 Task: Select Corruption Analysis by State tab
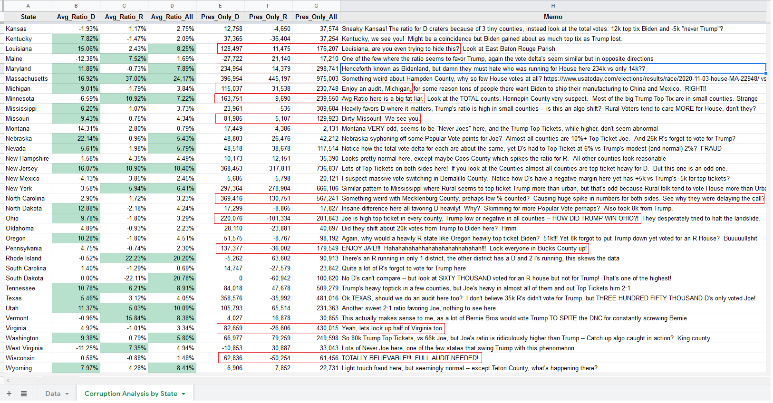click(131, 393)
